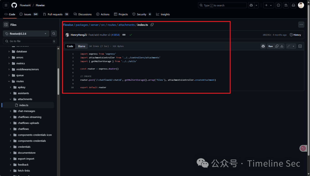Open the export-import folder
The width and height of the screenshot is (310, 176).
coord(26,159)
